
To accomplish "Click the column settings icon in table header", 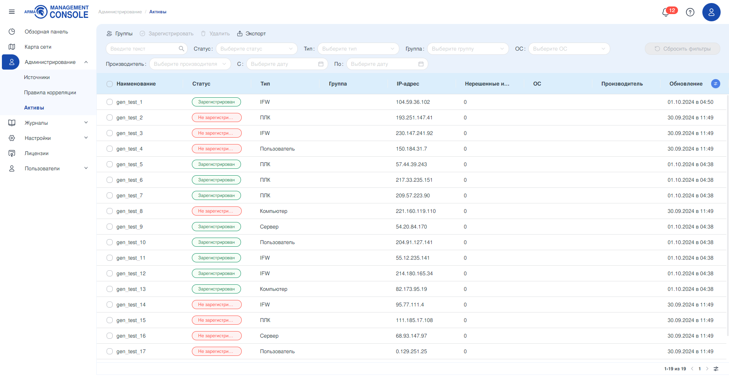I will click(x=715, y=84).
